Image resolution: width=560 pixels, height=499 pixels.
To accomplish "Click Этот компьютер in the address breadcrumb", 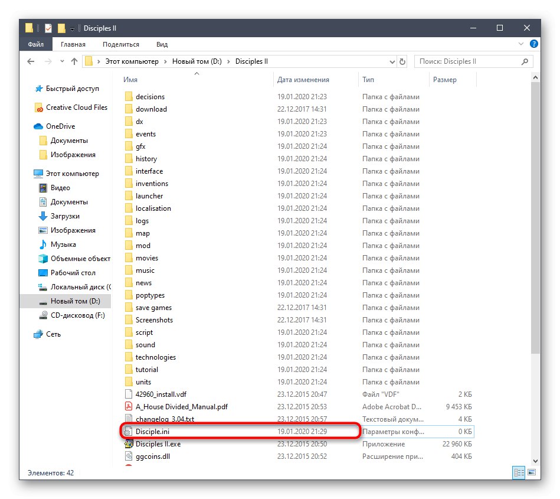I will pyautogui.click(x=132, y=61).
